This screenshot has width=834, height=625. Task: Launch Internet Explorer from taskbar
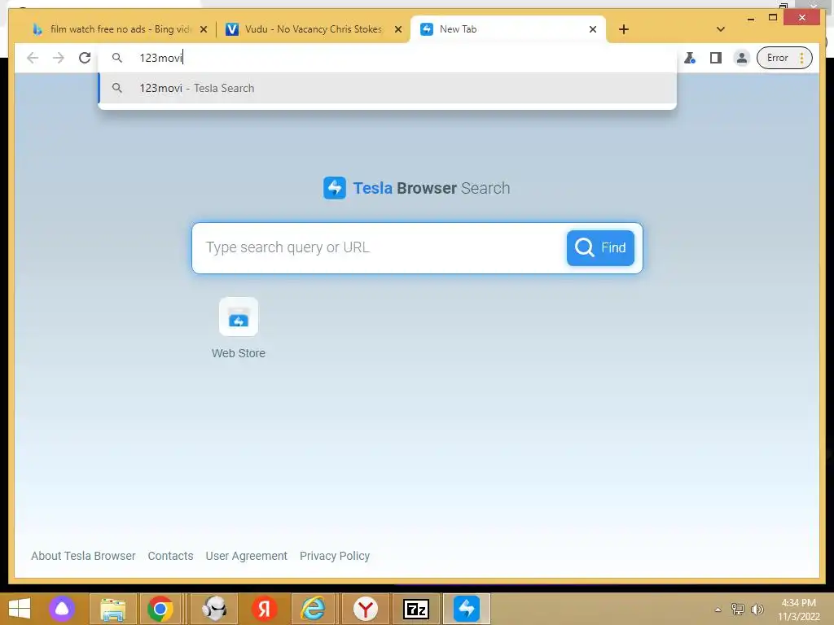pyautogui.click(x=314, y=609)
